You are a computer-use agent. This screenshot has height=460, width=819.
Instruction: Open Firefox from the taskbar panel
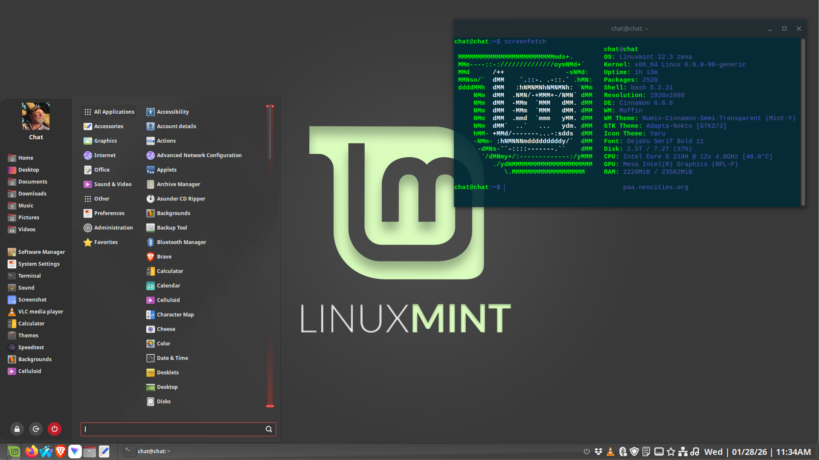pyautogui.click(x=31, y=451)
